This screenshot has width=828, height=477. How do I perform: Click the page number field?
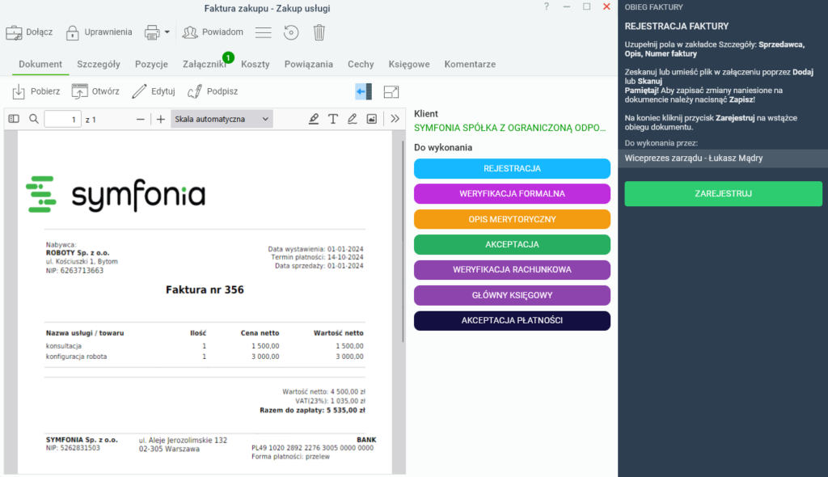[x=62, y=120]
